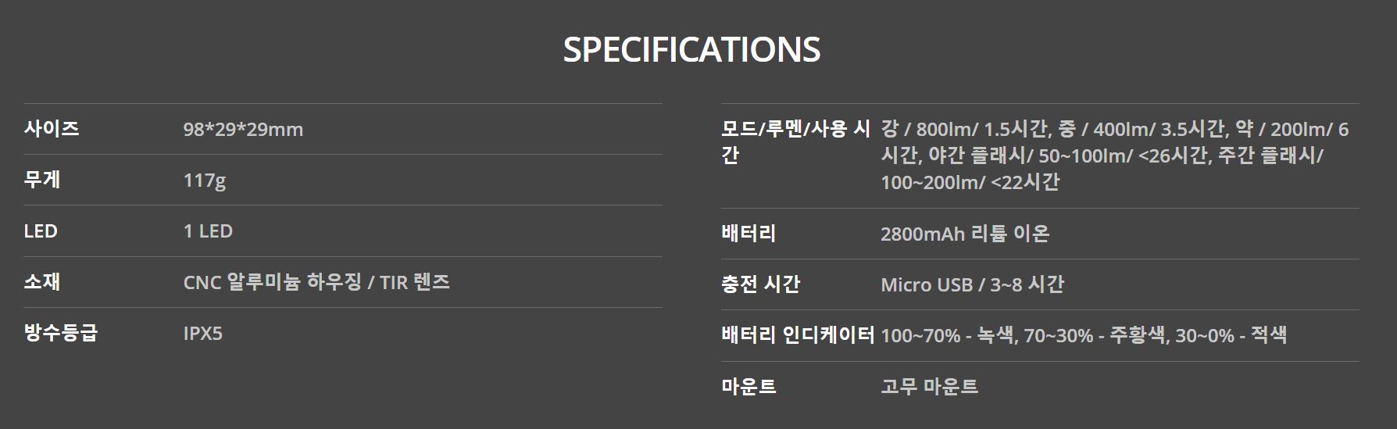Click the 117g weight value
Viewport: 1397px width, 429px height.
[205, 181]
